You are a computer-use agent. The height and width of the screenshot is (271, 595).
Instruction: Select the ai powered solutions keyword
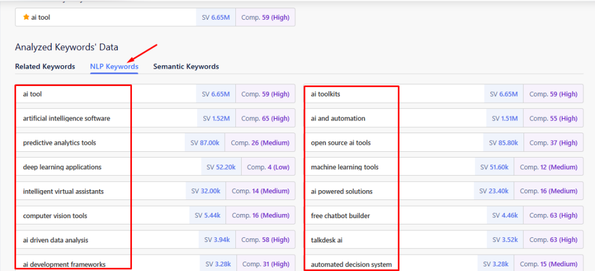tap(342, 191)
